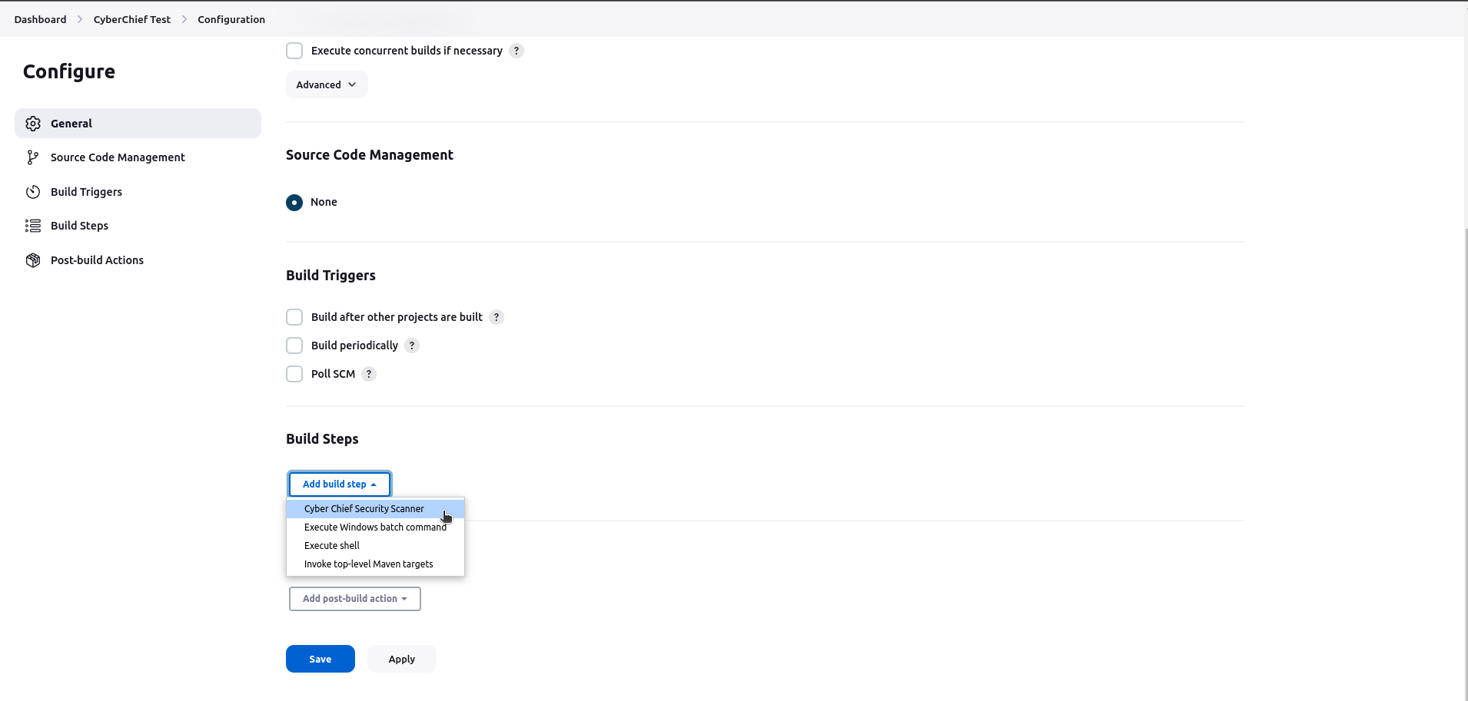
Task: Choose Execute shell build step
Action: click(375, 546)
